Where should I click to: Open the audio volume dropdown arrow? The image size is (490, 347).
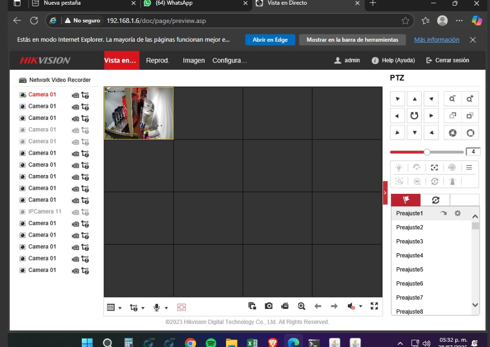[x=361, y=307]
